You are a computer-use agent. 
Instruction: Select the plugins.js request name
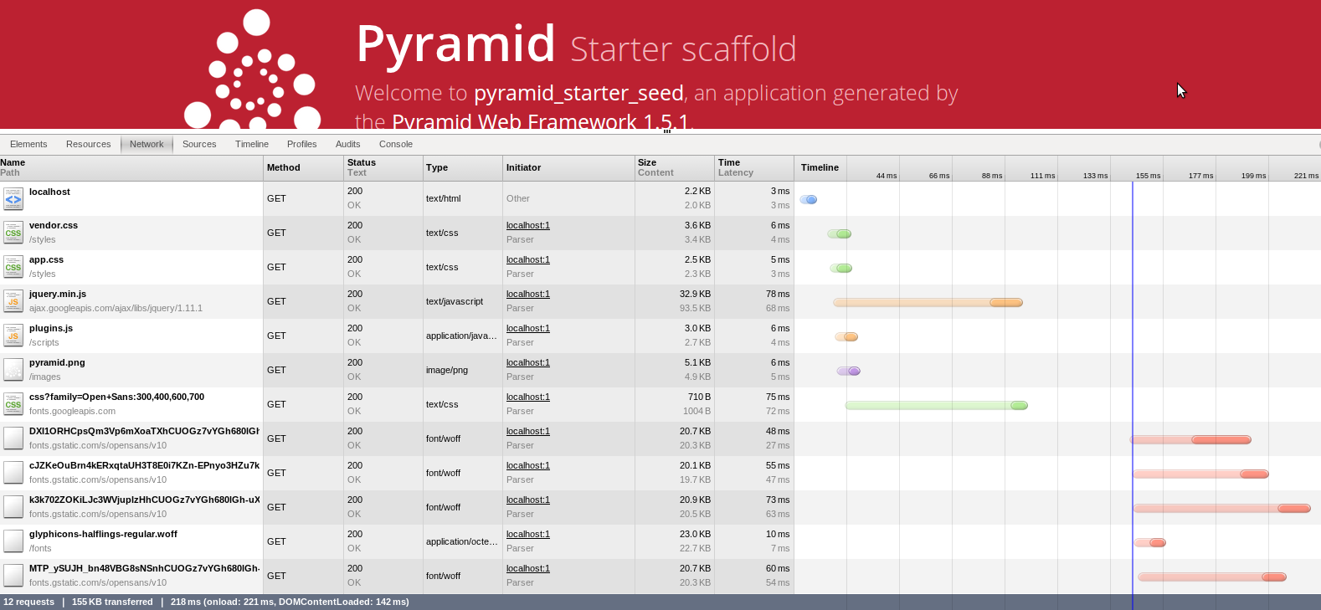(x=51, y=328)
